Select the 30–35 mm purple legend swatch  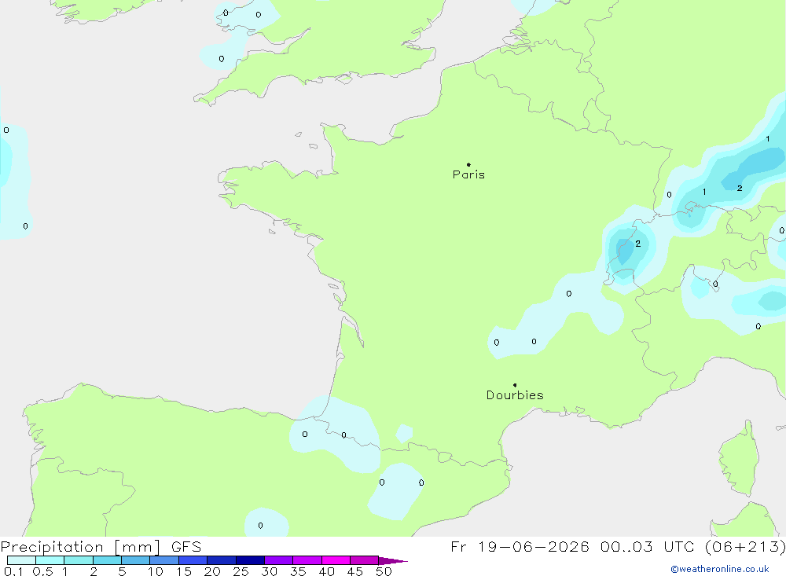pyautogui.click(x=279, y=560)
